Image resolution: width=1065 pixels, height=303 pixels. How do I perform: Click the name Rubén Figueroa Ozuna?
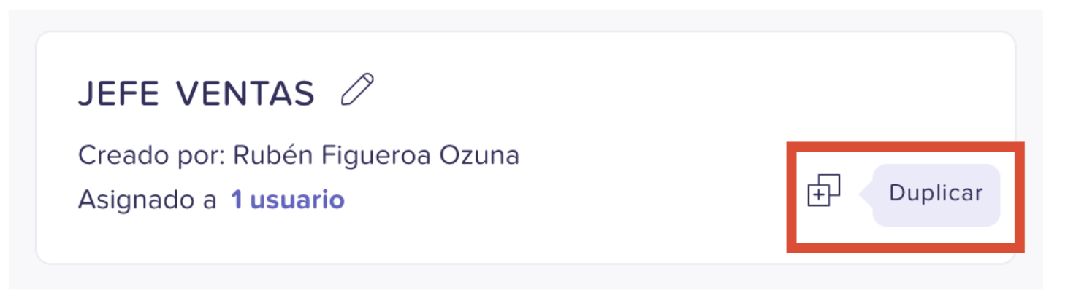[376, 155]
